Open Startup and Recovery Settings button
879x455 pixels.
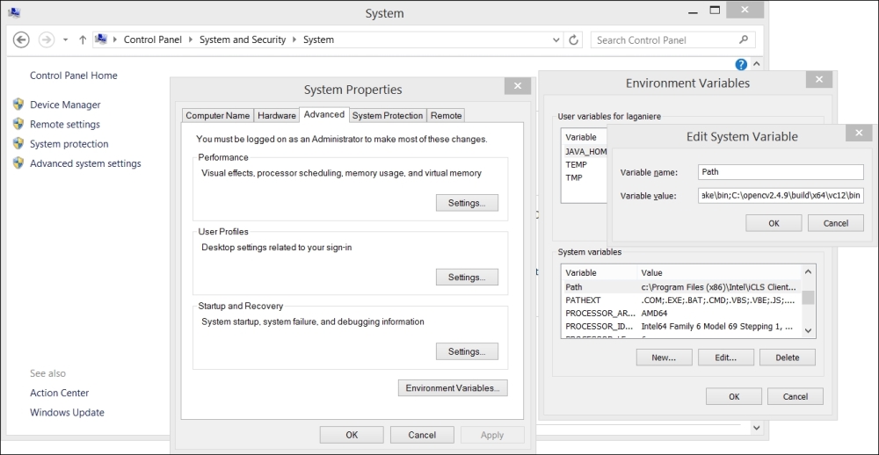point(467,352)
